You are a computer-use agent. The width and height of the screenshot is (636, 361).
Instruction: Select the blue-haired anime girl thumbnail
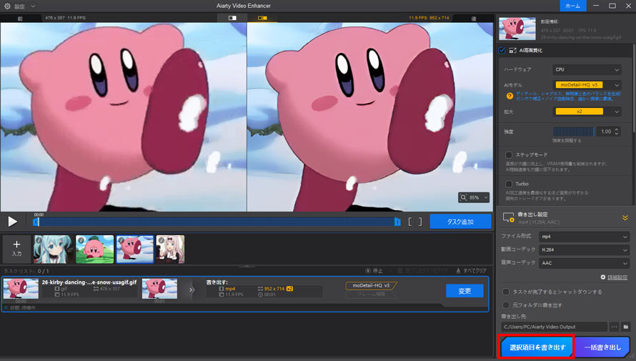[x=54, y=249]
